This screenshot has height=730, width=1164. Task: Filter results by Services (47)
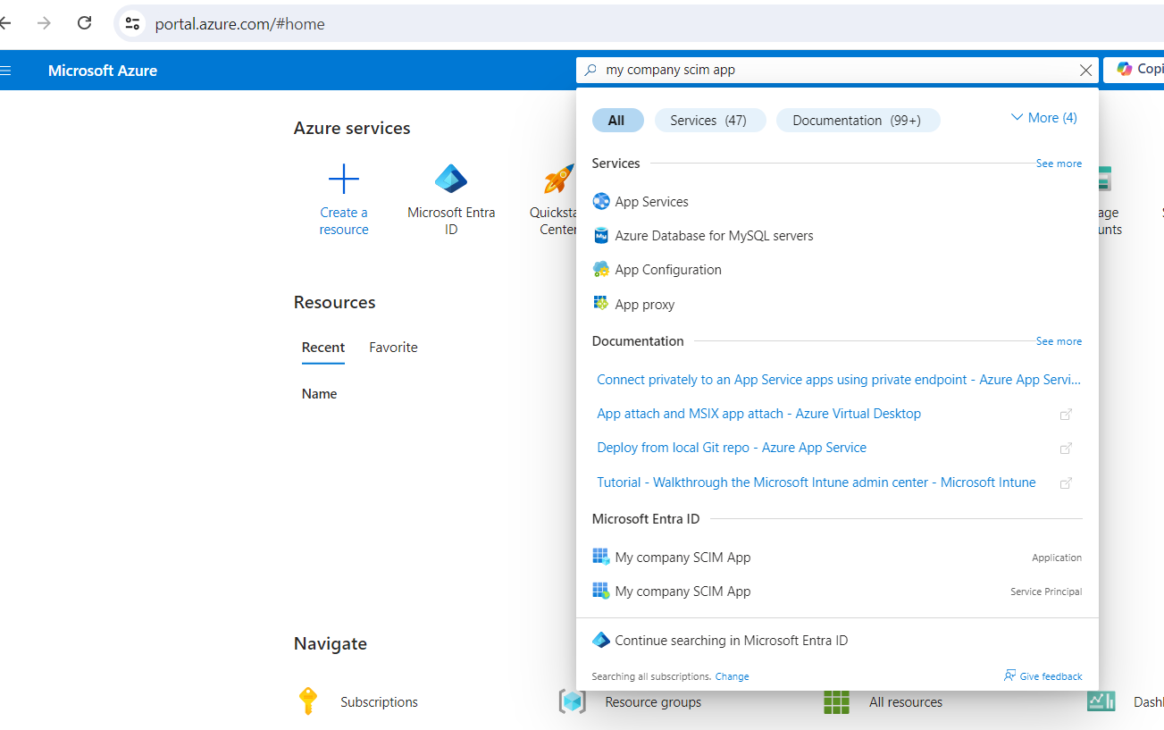click(710, 121)
